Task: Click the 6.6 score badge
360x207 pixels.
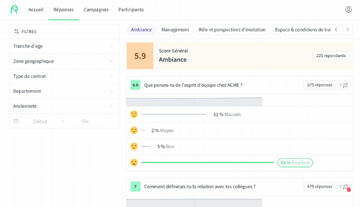Action: pyautogui.click(x=136, y=85)
